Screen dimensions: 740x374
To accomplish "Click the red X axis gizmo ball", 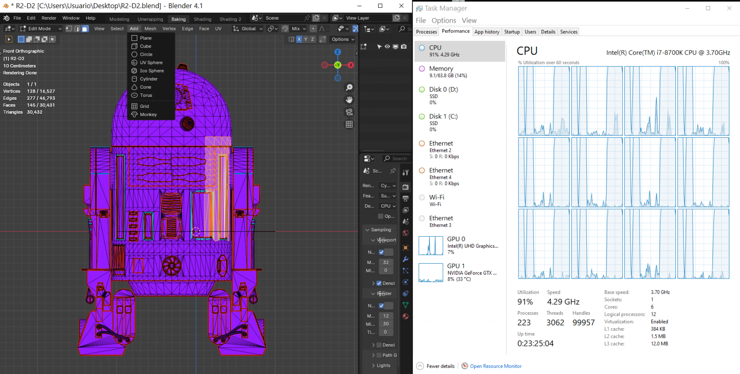I will click(x=351, y=65).
